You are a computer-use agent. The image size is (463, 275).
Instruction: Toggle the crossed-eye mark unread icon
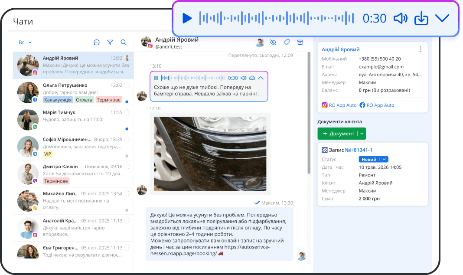[x=273, y=43]
